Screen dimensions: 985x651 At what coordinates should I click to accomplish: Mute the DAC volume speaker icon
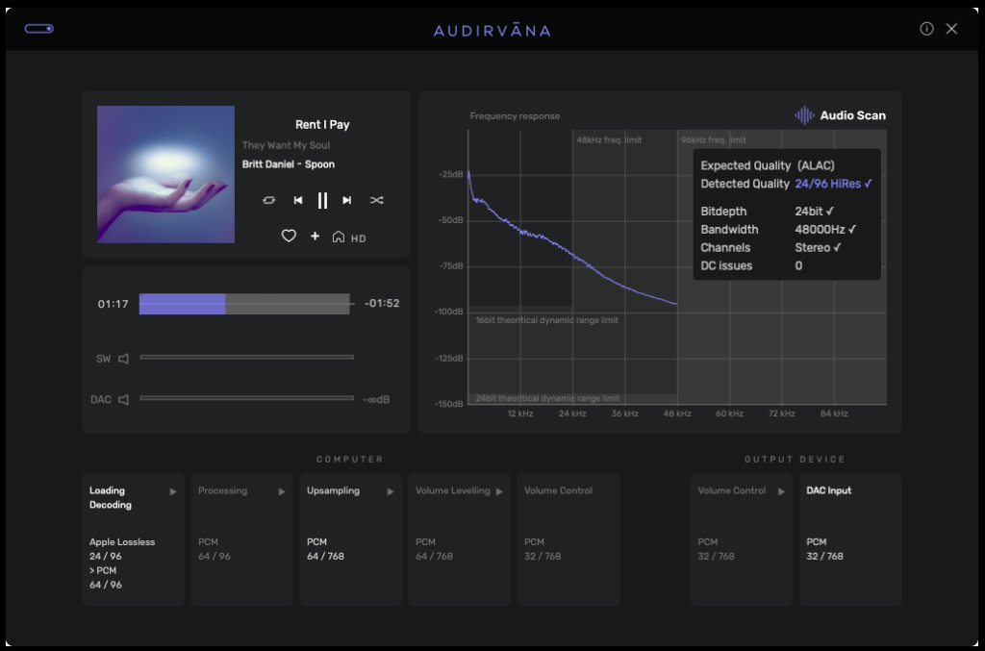pyautogui.click(x=123, y=399)
